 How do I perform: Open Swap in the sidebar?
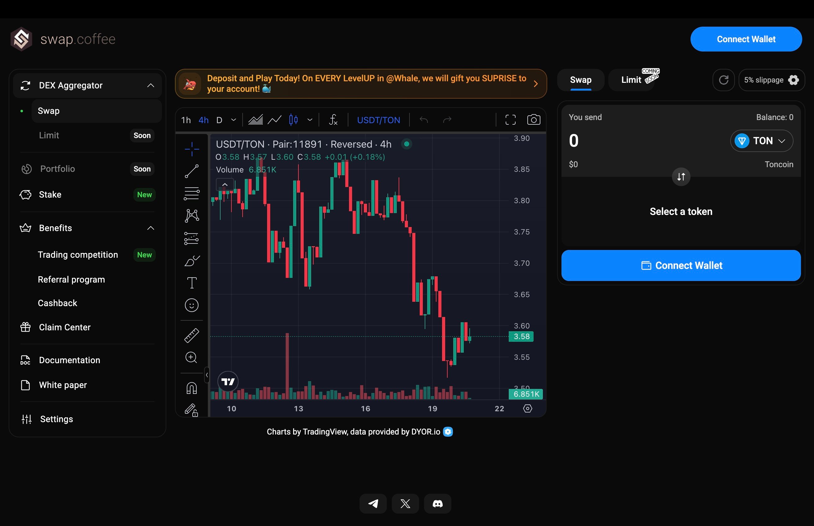(x=97, y=111)
